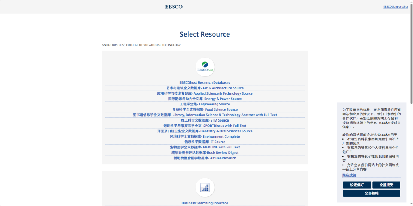Accept all cookies with 全部接受
This screenshot has width=413, height=206.
pyautogui.click(x=386, y=185)
